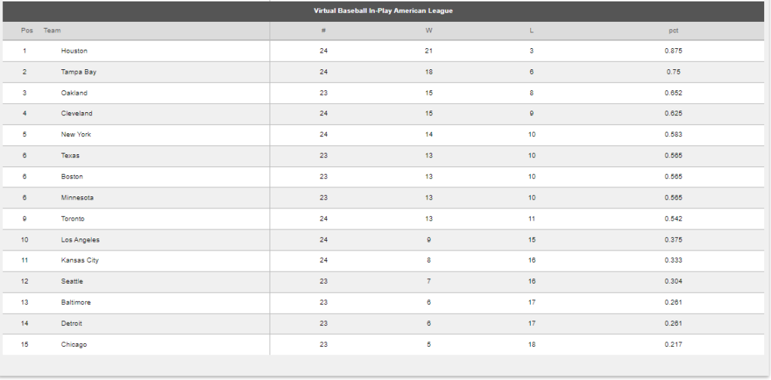This screenshot has height=380, width=771.
Task: Click Houston's 0.875 win percentage cell
Action: (x=673, y=51)
